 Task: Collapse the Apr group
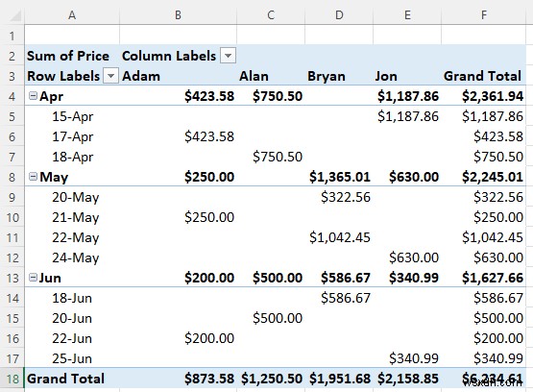tap(33, 96)
